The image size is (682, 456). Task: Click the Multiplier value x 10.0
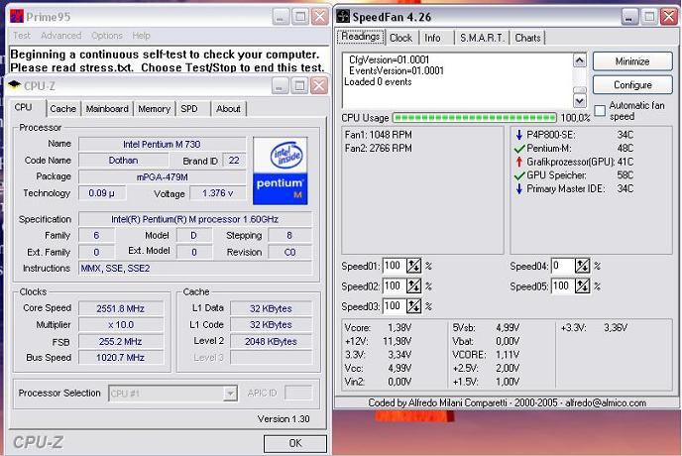point(121,325)
